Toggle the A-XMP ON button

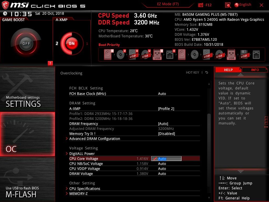tap(72, 43)
